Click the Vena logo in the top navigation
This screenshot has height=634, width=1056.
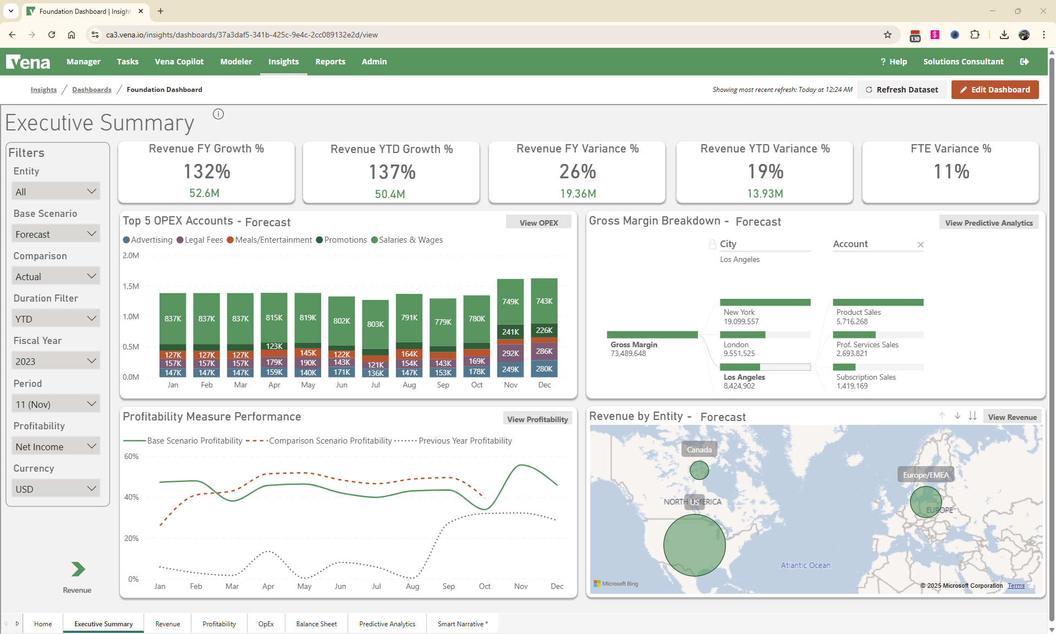28,62
